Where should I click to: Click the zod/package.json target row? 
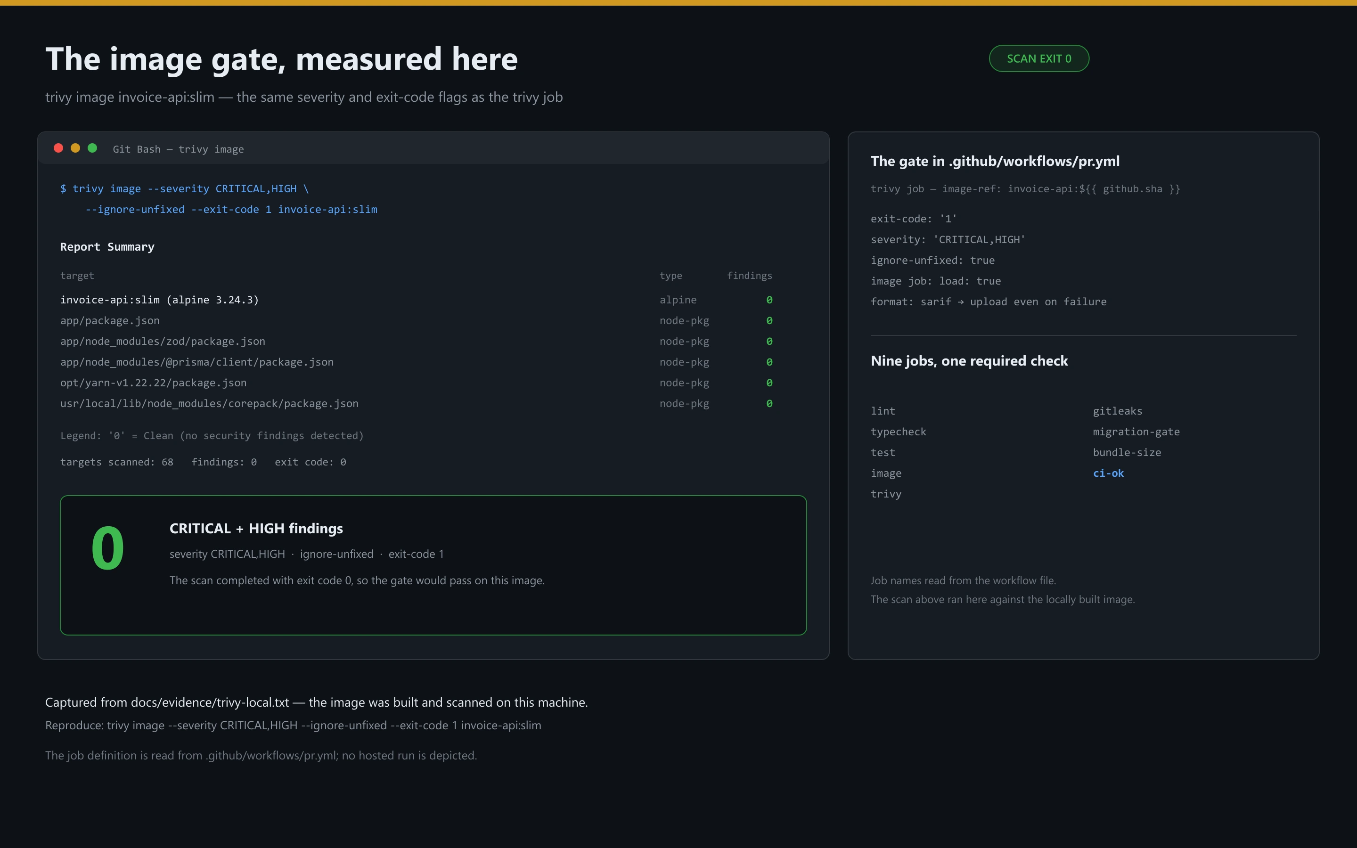(416, 342)
